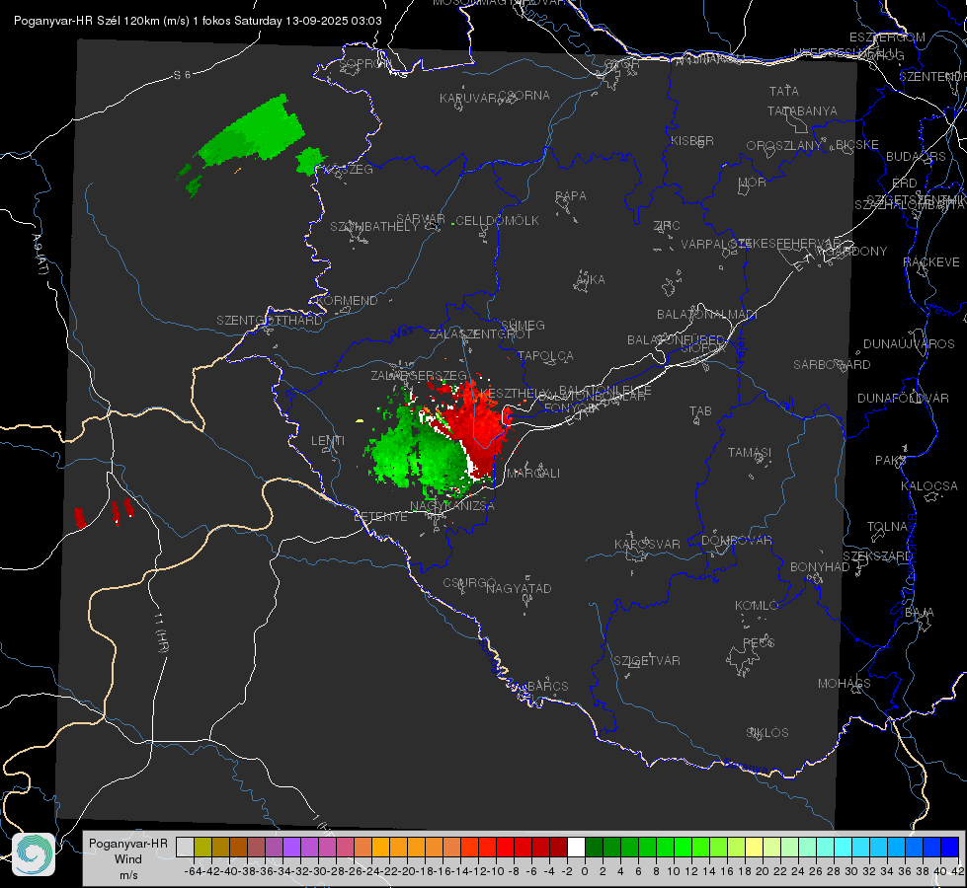Click the S 6 road label

pyautogui.click(x=182, y=75)
